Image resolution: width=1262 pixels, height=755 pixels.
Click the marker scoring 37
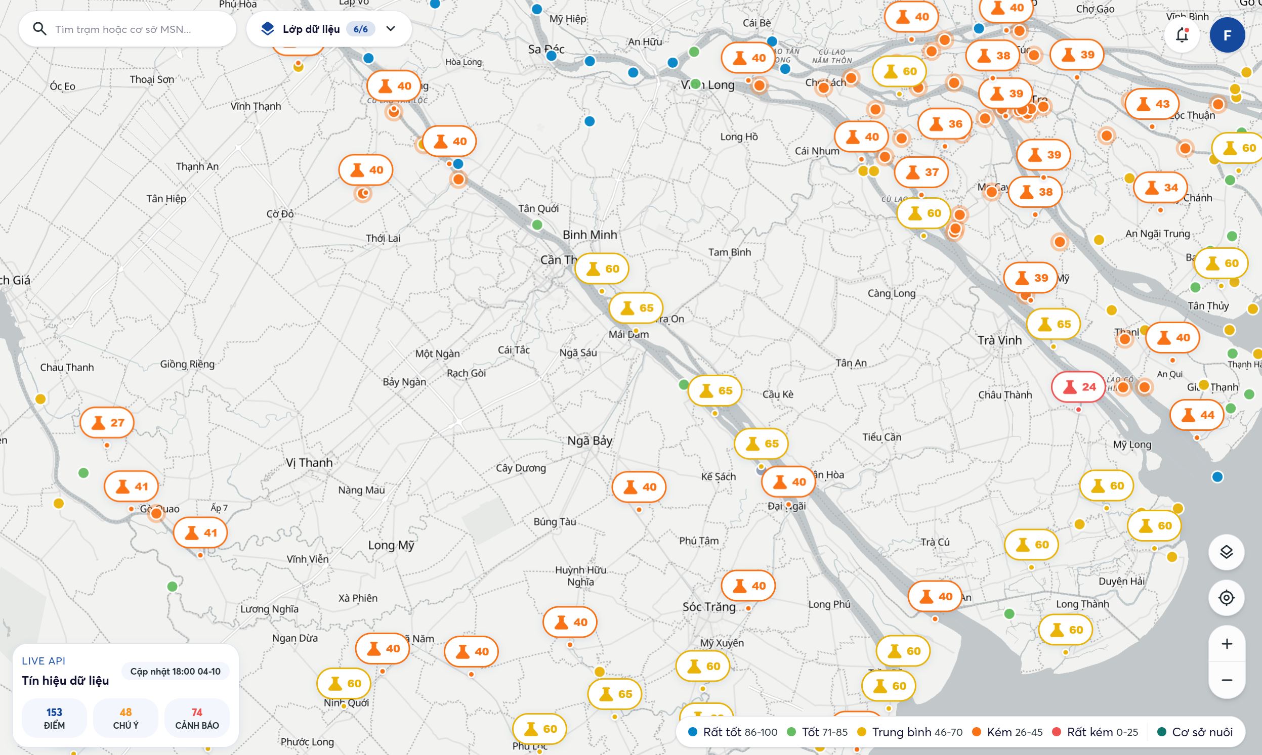pyautogui.click(x=921, y=172)
